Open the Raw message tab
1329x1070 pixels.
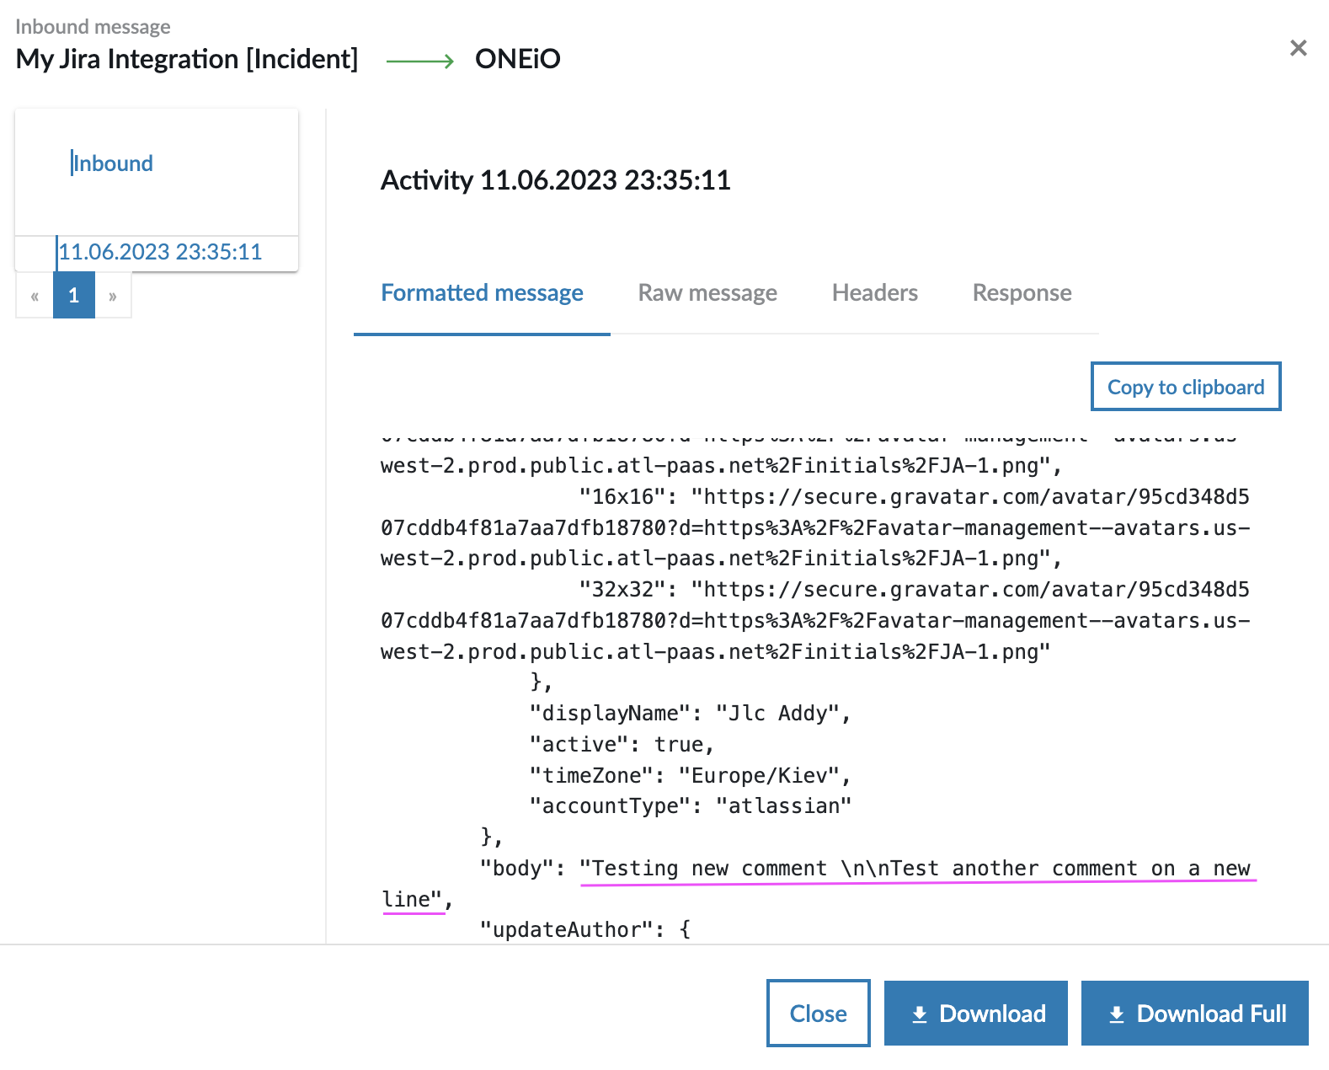[x=707, y=293]
